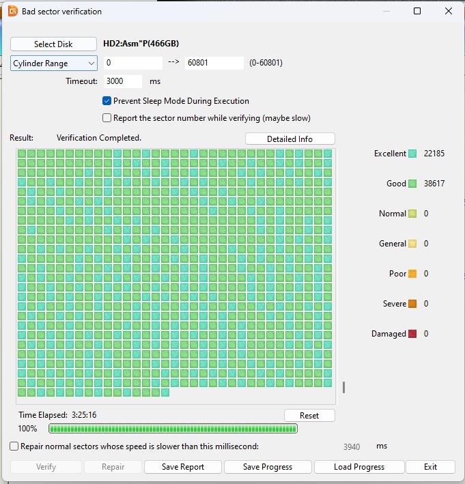This screenshot has height=484, width=465.
Task: Click the Severe dark orange legend swatch
Action: [x=412, y=304]
